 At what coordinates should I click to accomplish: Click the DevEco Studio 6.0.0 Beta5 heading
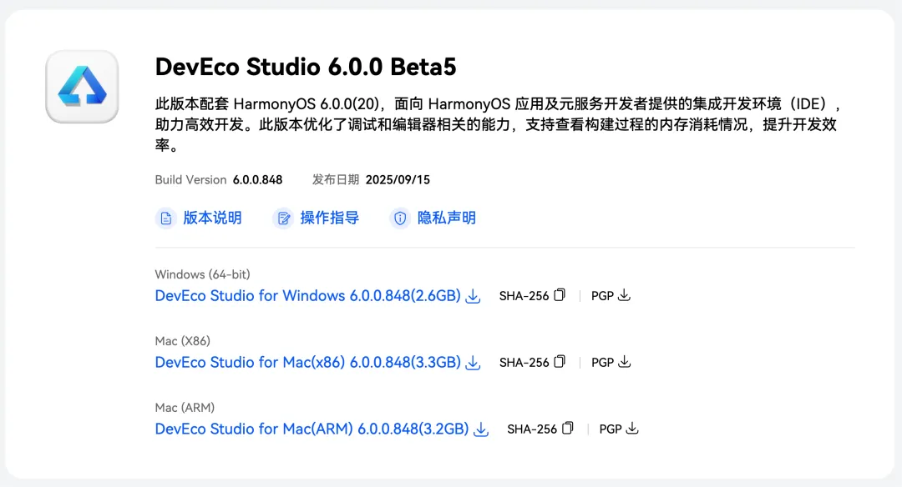point(306,67)
